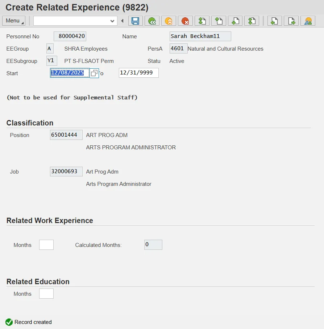Screen dimensions: 324x329
Task: Click the 'Active' status value
Action: (x=177, y=61)
